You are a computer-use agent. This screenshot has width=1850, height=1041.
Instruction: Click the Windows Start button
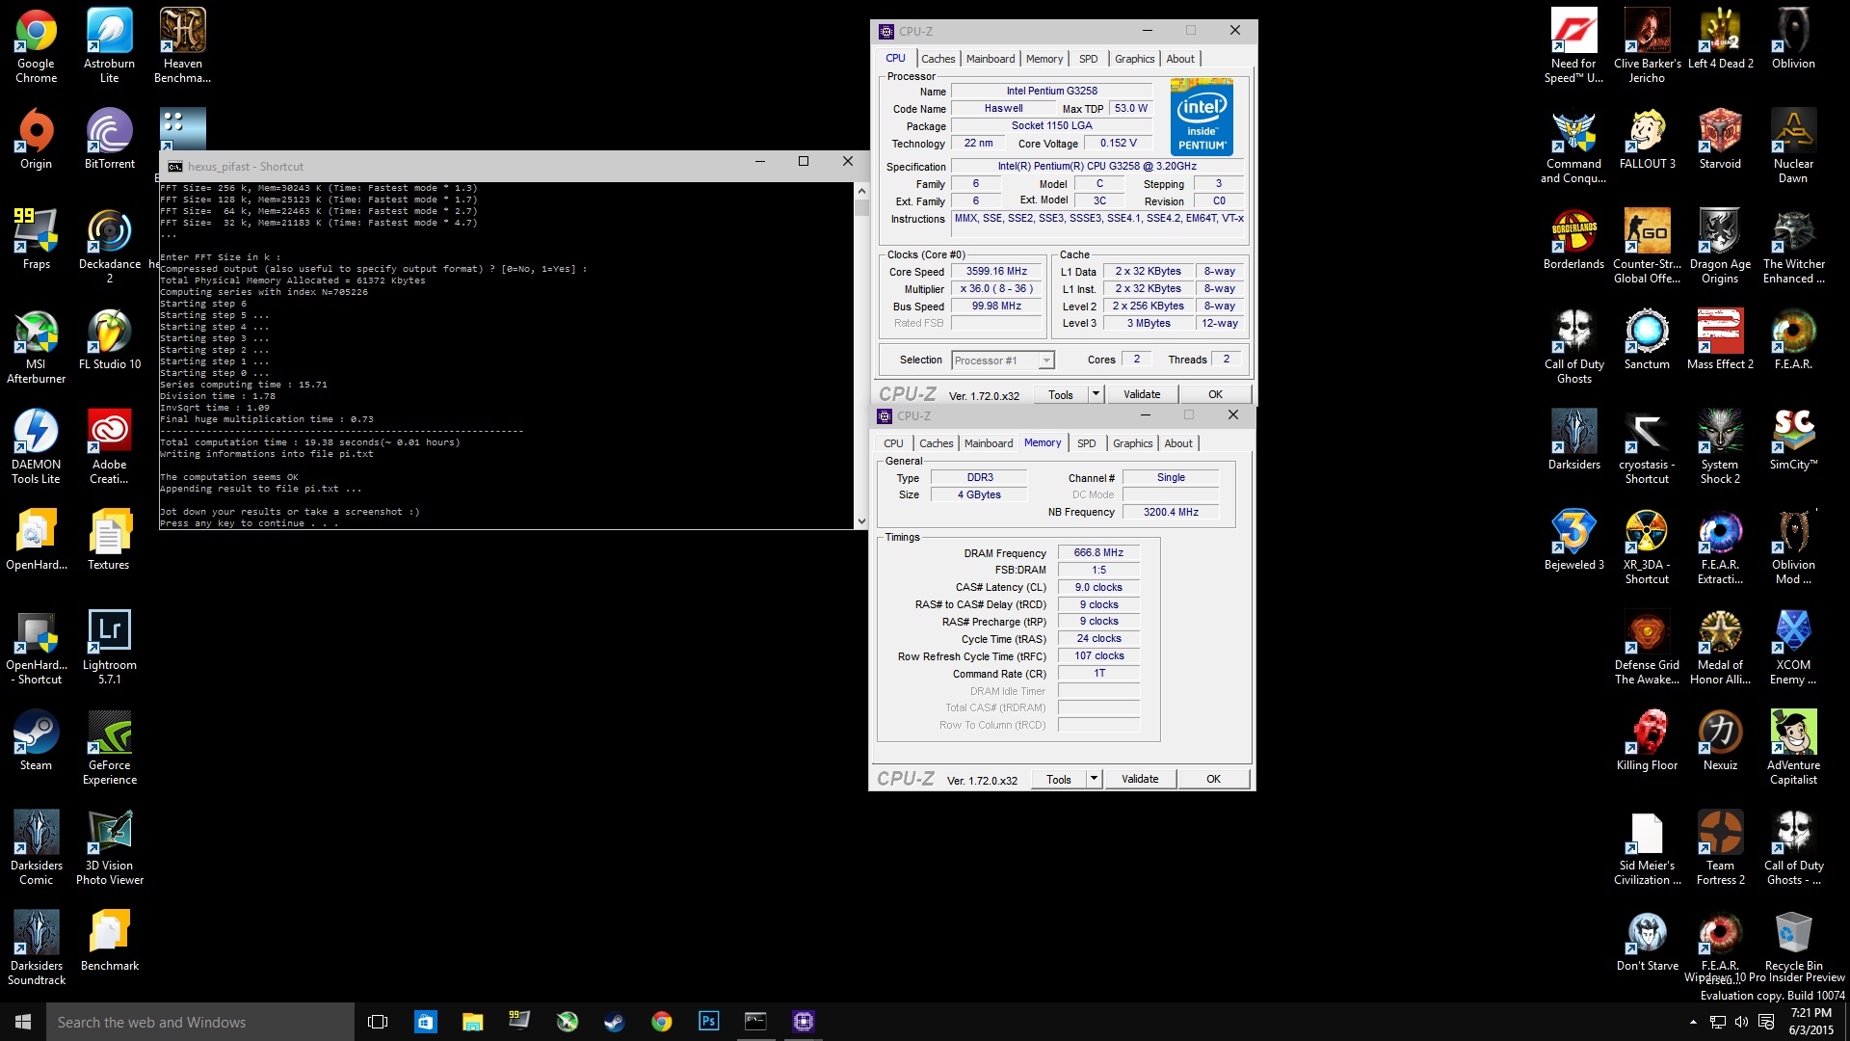[23, 1022]
